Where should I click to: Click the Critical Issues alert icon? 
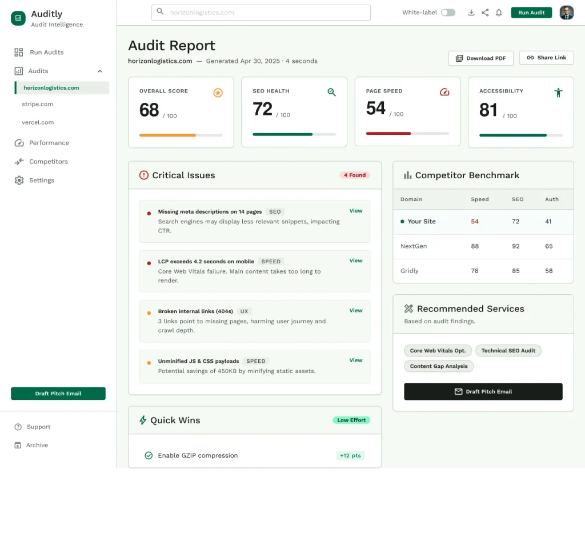tap(143, 175)
